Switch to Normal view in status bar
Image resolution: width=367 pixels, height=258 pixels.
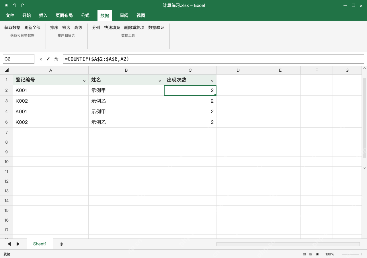click(304, 254)
